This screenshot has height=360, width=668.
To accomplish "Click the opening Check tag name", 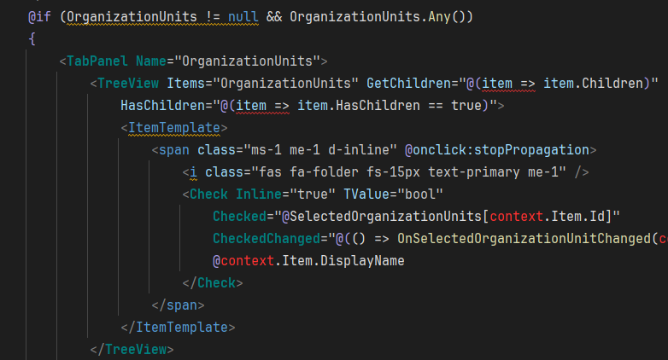I will [x=208, y=195].
